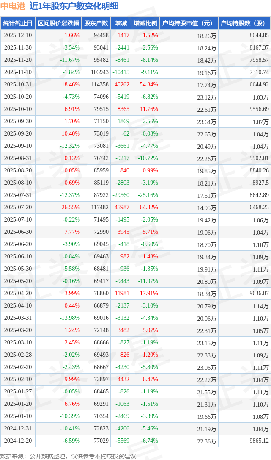Click the 股东户数 column header
The image size is (271, 460).
pyautogui.click(x=96, y=23)
